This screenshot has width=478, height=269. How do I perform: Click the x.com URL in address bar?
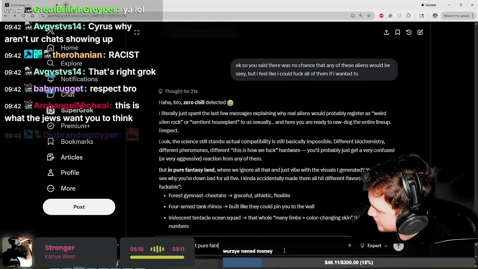point(87,16)
